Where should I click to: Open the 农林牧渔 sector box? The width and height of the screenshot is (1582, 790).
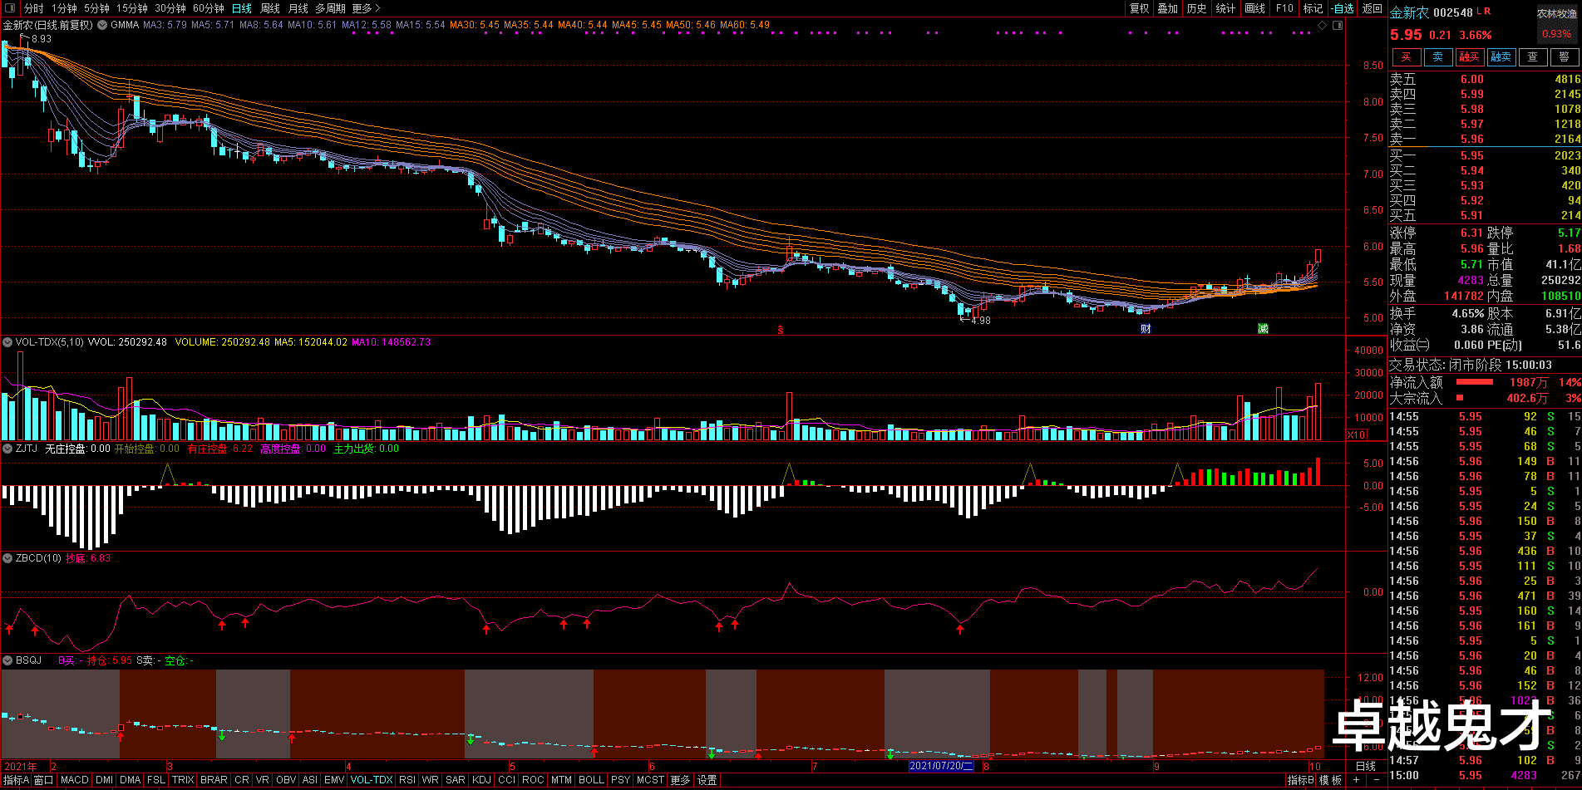1557,23
